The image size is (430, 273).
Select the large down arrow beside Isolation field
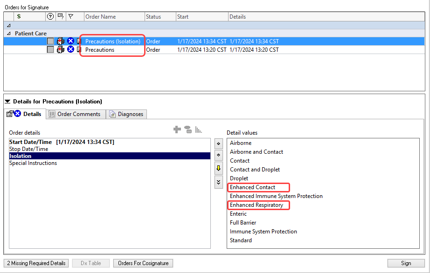pos(218,168)
